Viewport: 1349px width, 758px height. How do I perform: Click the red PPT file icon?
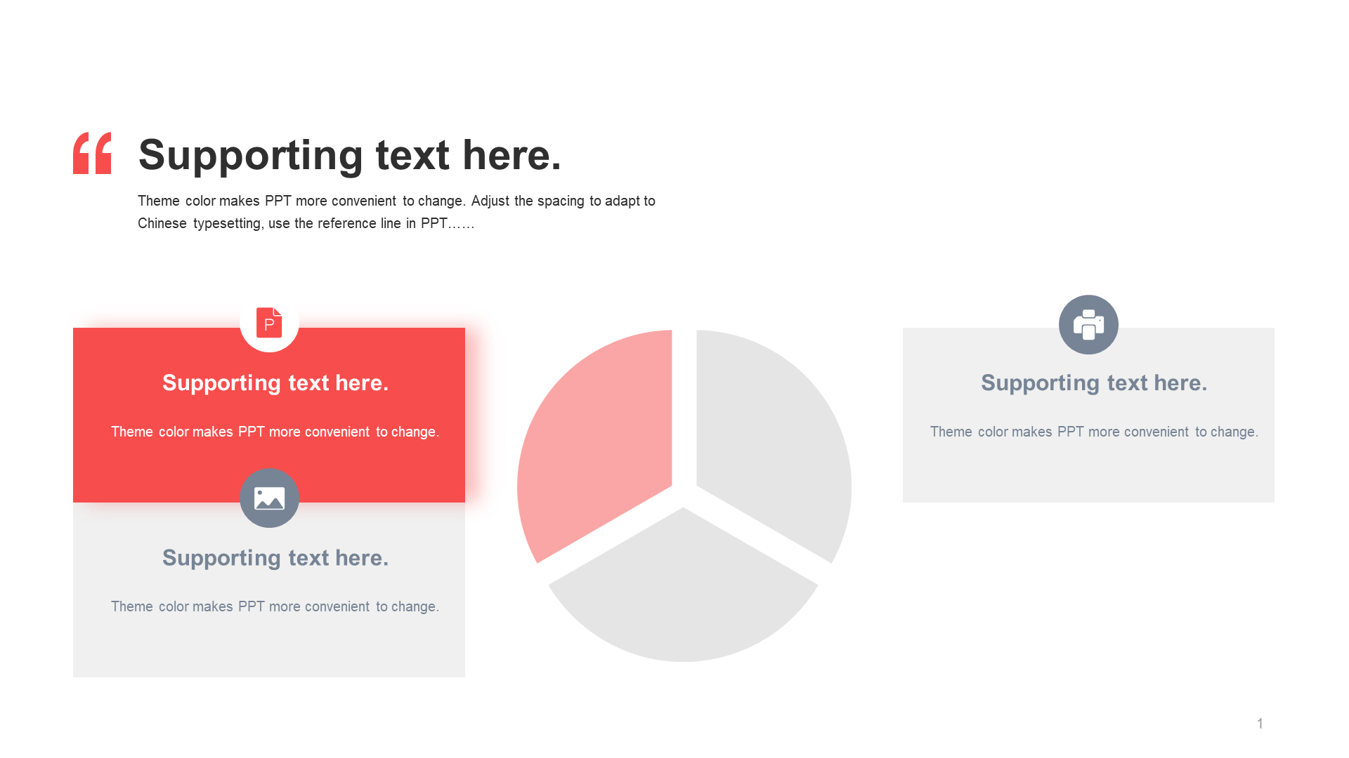(269, 322)
